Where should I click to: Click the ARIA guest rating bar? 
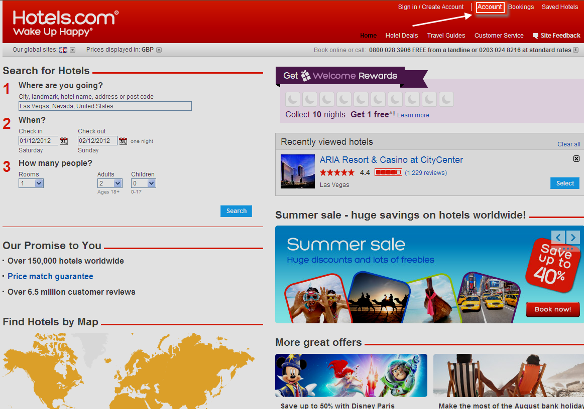click(x=388, y=172)
